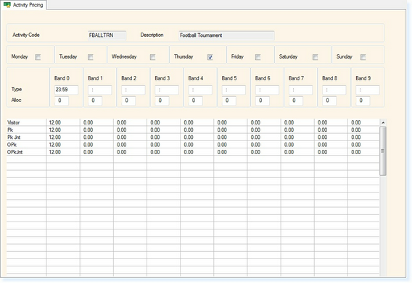The width and height of the screenshot is (412, 283).
Task: Click OPk Band 0 price 12.00
Action: (54, 145)
